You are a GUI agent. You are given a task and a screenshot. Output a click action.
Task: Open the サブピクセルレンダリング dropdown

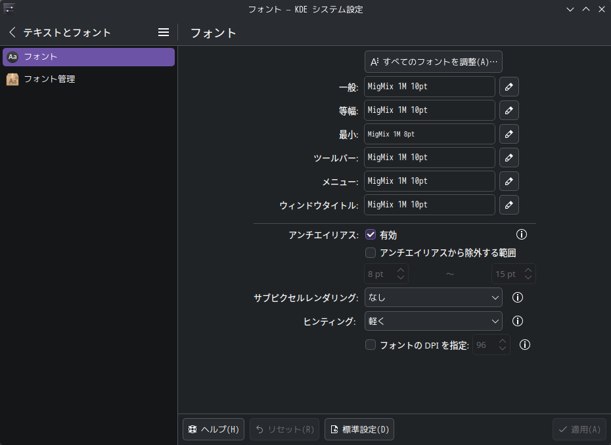click(x=434, y=297)
